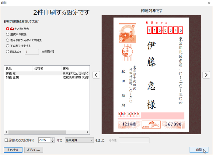Viewport: 213px width, 155px height.
Task: Select 下の表で指定する radio button
Action: click(x=8, y=46)
